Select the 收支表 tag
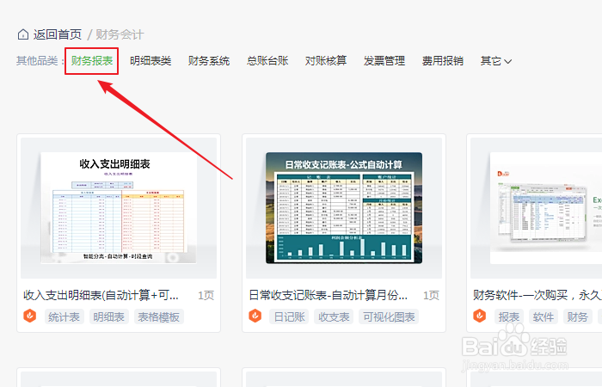 pyautogui.click(x=334, y=316)
